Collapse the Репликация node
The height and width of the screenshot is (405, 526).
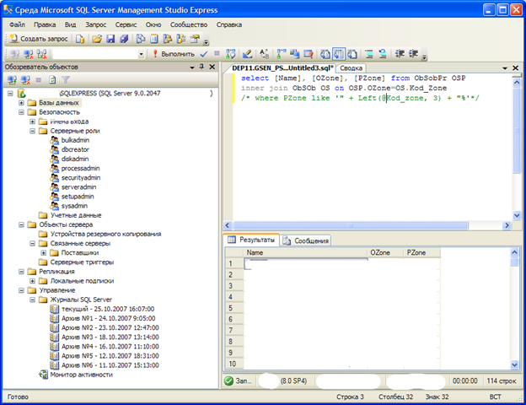point(21,272)
